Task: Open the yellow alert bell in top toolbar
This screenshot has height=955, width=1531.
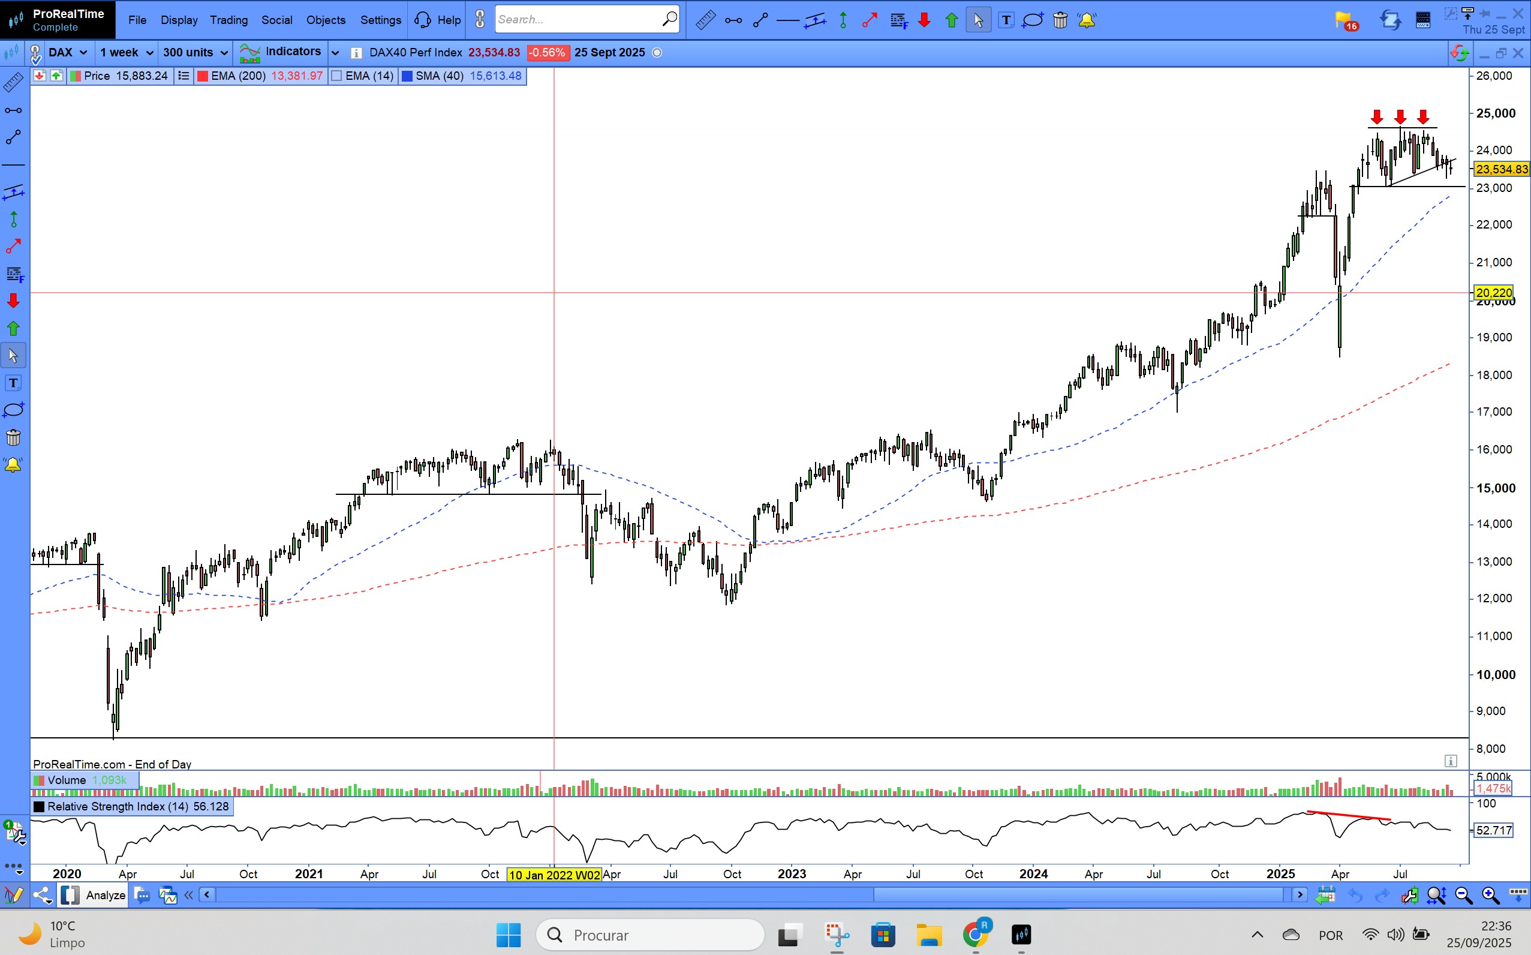Action: tap(1087, 20)
